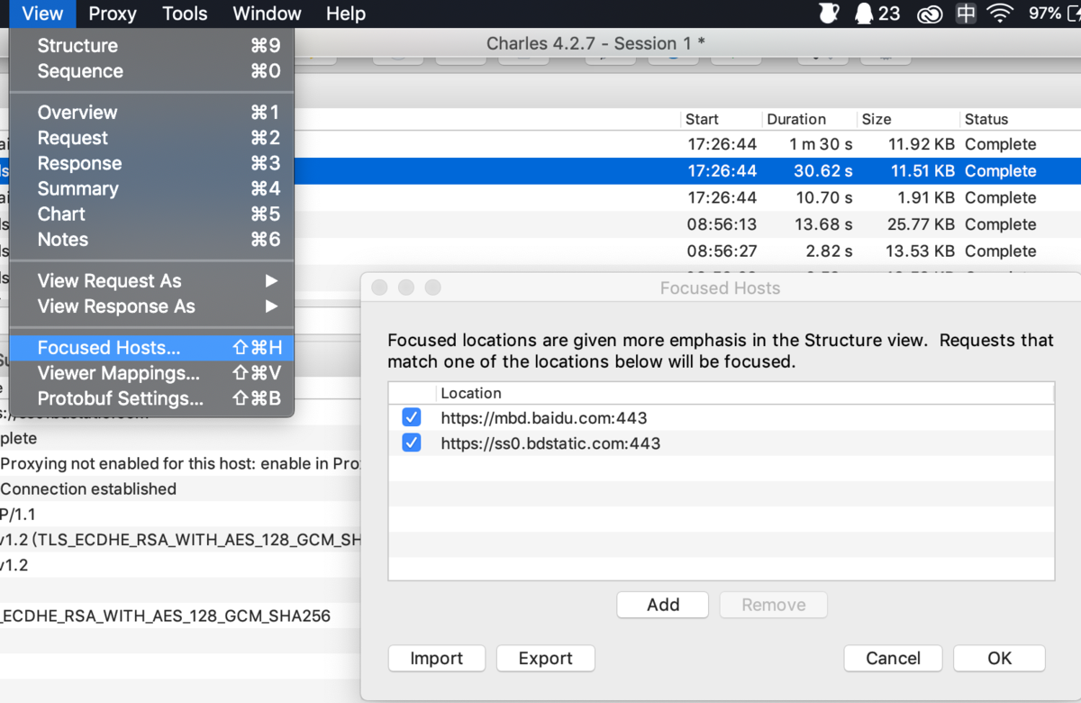Expand View Response As submenu

pos(151,306)
